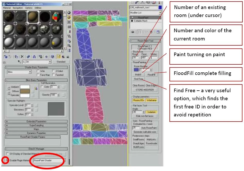Click the Go Forward to Sibling icon
Screen dimensions: 244x171
point(68,57)
